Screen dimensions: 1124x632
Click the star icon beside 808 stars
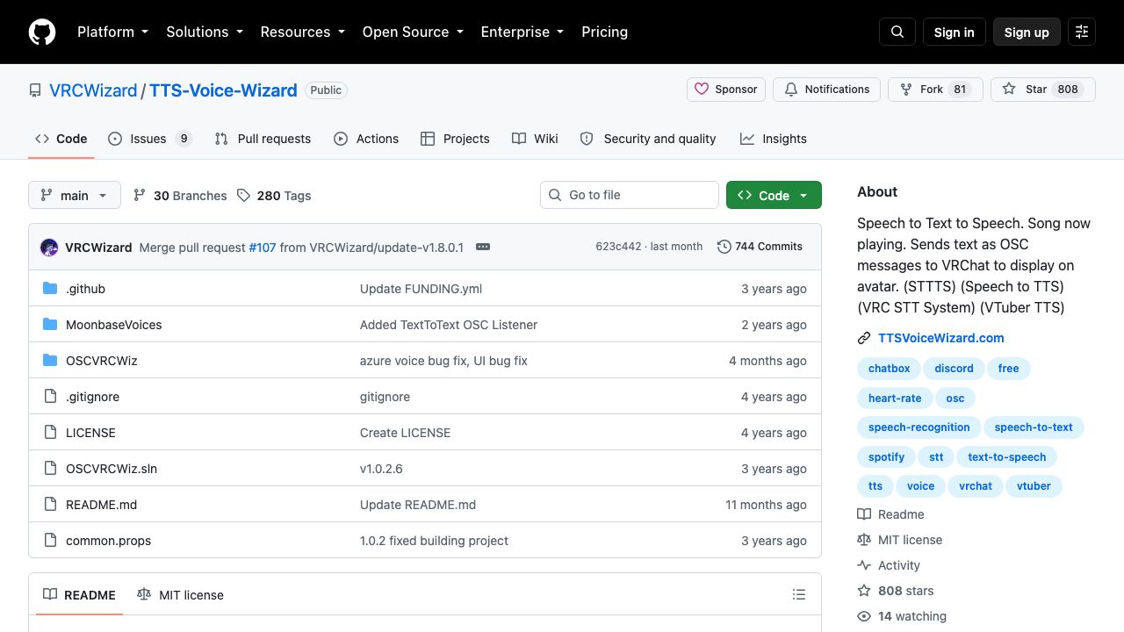click(x=864, y=591)
